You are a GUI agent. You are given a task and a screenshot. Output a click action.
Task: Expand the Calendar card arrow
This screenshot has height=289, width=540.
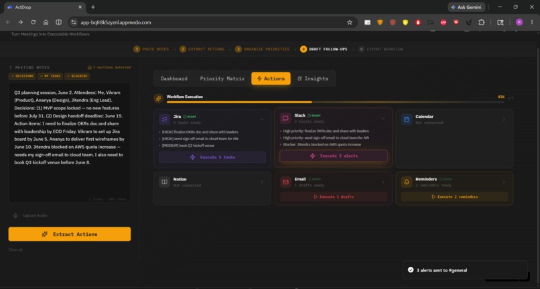tap(504, 119)
